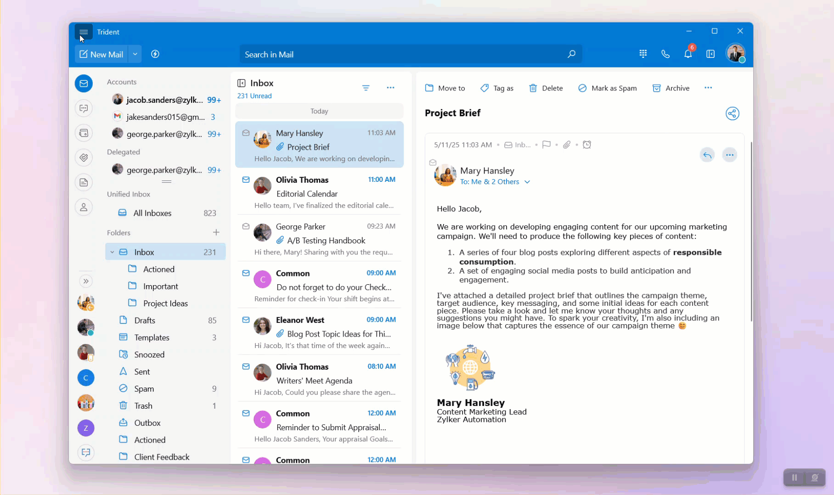This screenshot has height=495, width=834.
Task: Collapse the Inbox folder tree
Action: [x=112, y=252]
